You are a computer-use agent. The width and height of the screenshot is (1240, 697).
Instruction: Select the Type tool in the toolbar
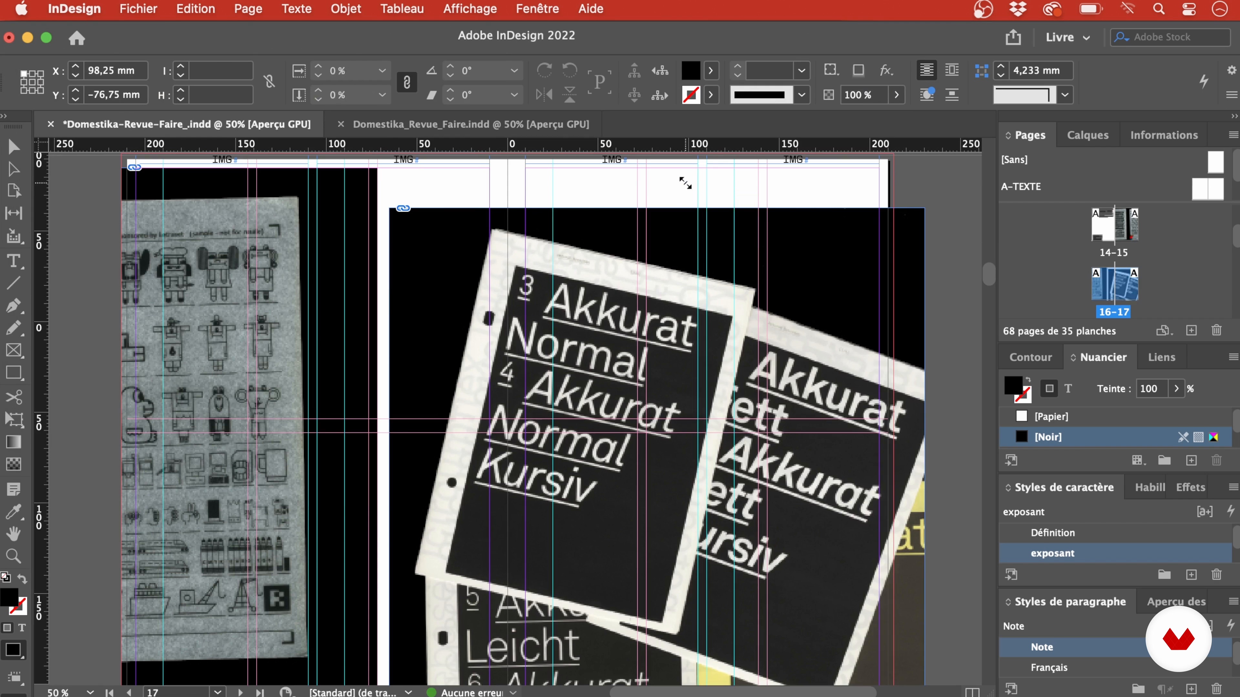click(x=14, y=261)
